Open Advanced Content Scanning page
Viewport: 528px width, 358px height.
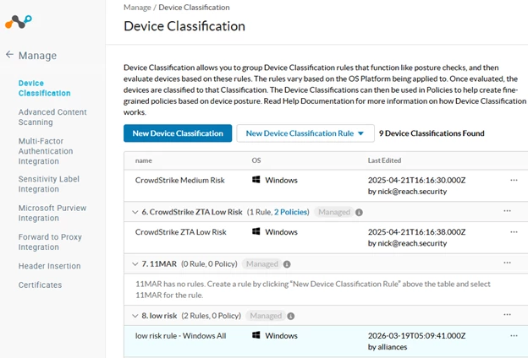point(52,117)
